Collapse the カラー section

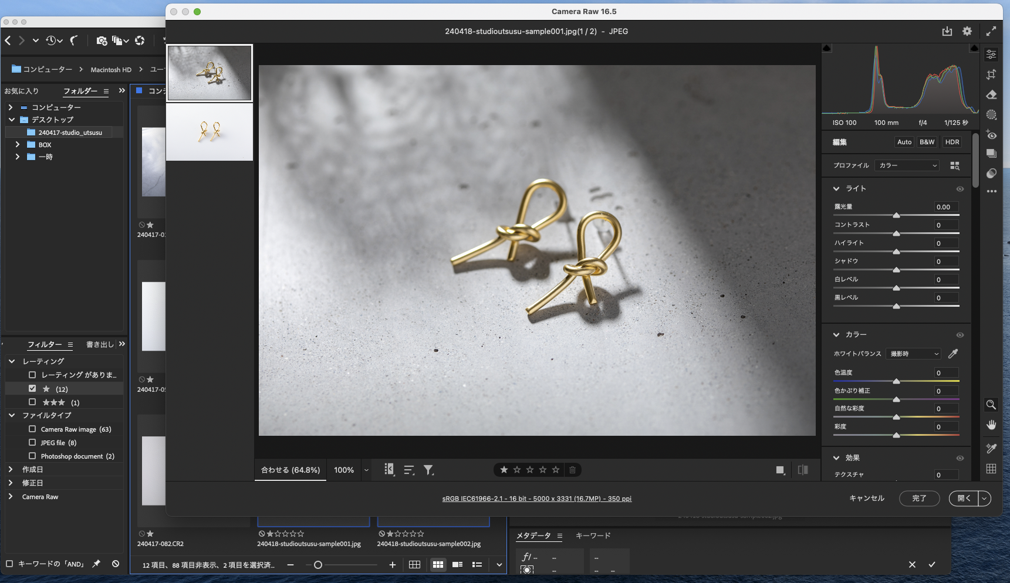click(x=836, y=334)
